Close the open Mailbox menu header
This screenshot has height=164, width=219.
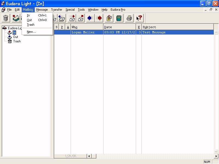[28, 10]
